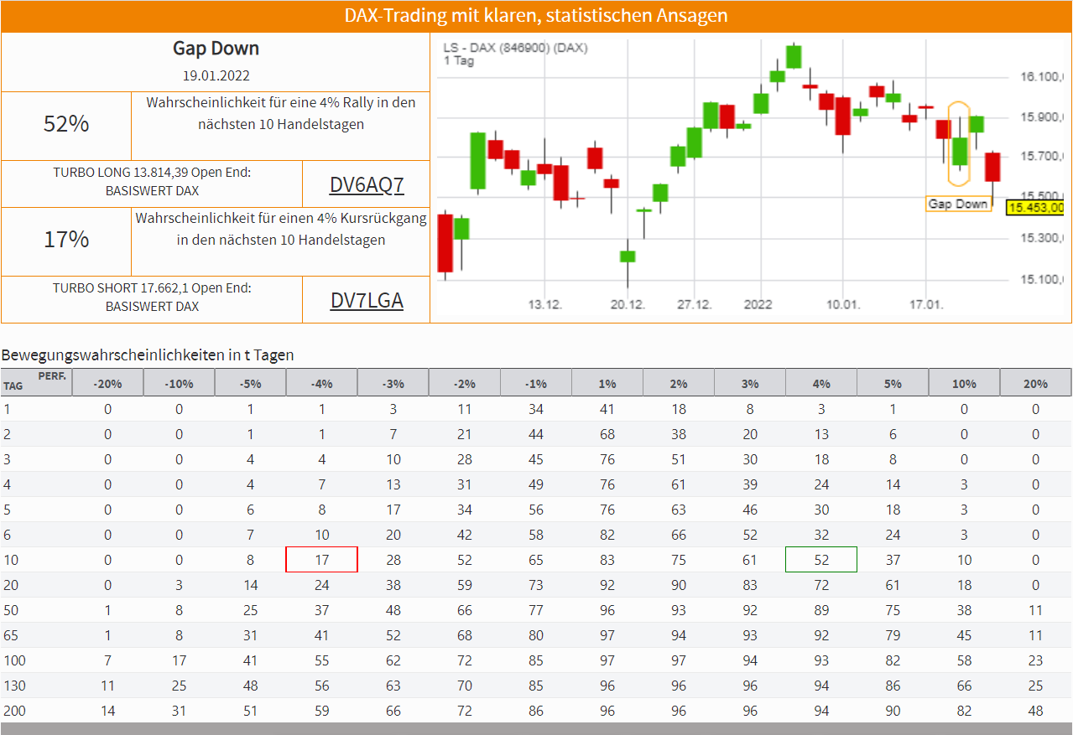
Task: Click the -3% column header
Action: point(393,383)
